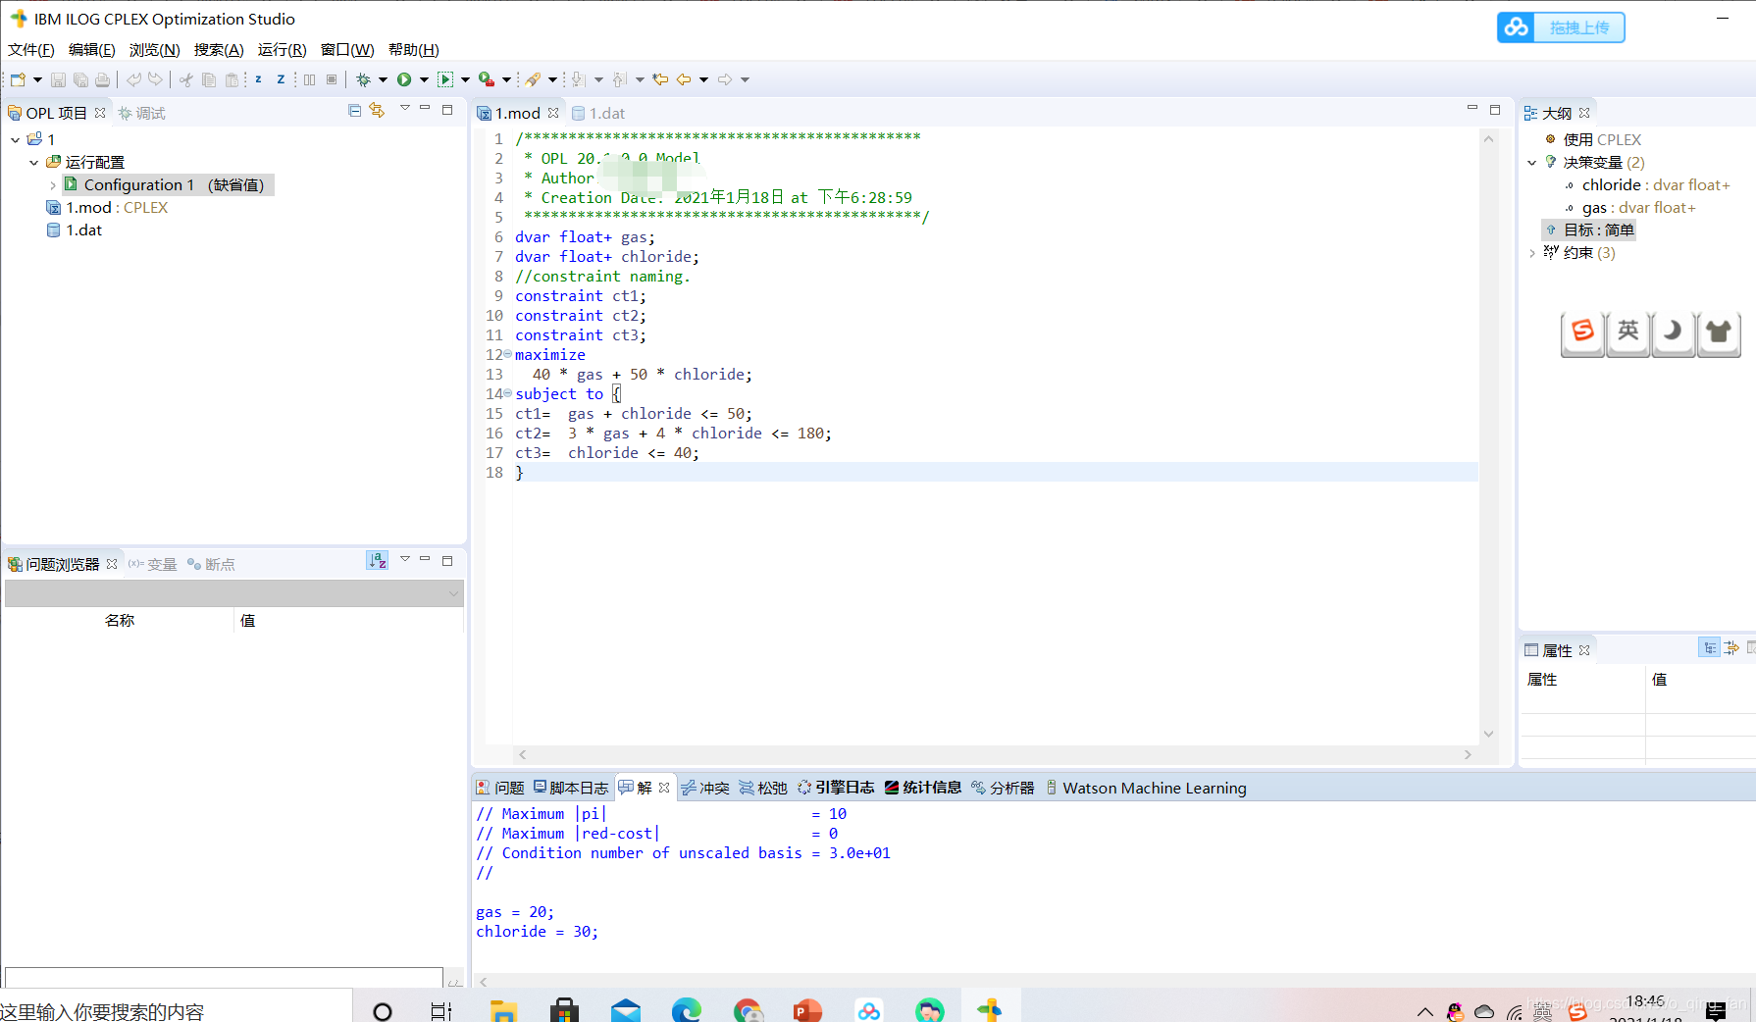Open the 文件(F) menu
Viewport: 1756px width, 1022px height.
click(31, 50)
